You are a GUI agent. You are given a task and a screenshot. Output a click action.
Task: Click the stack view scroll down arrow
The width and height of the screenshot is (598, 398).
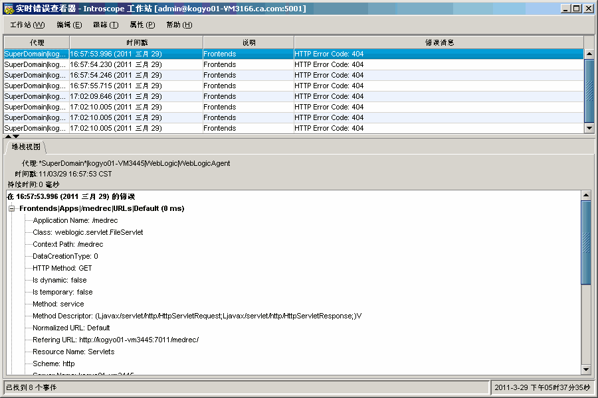[585, 369]
